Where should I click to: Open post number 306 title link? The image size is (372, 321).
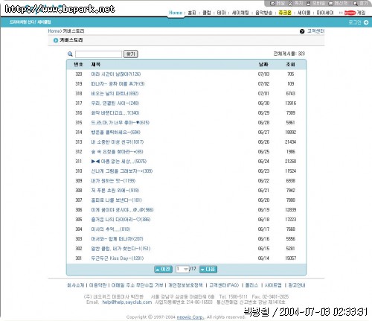[122, 210]
